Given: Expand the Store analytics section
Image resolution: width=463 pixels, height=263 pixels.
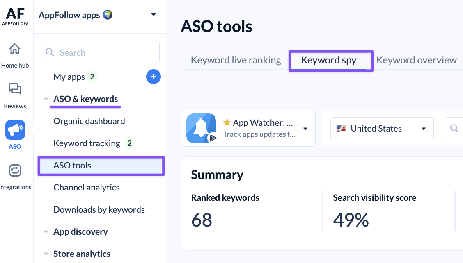Looking at the screenshot, I should click(46, 254).
